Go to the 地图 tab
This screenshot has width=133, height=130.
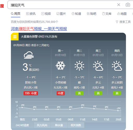coord(122,14)
